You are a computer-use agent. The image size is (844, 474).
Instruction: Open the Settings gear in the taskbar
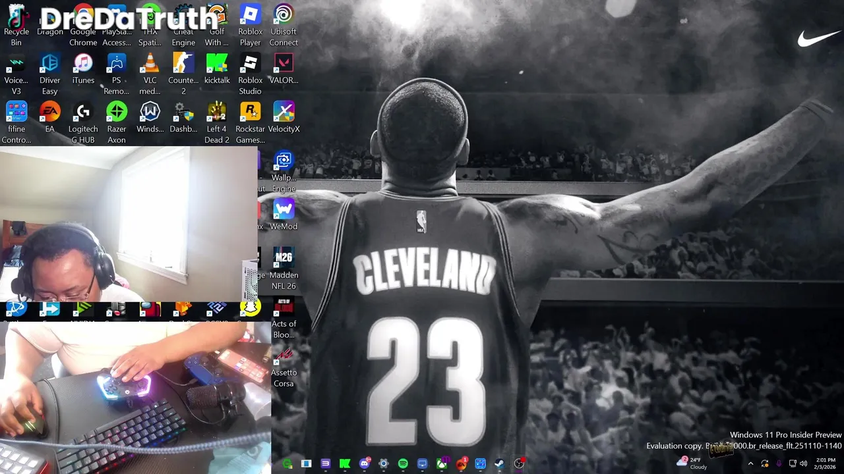(384, 463)
